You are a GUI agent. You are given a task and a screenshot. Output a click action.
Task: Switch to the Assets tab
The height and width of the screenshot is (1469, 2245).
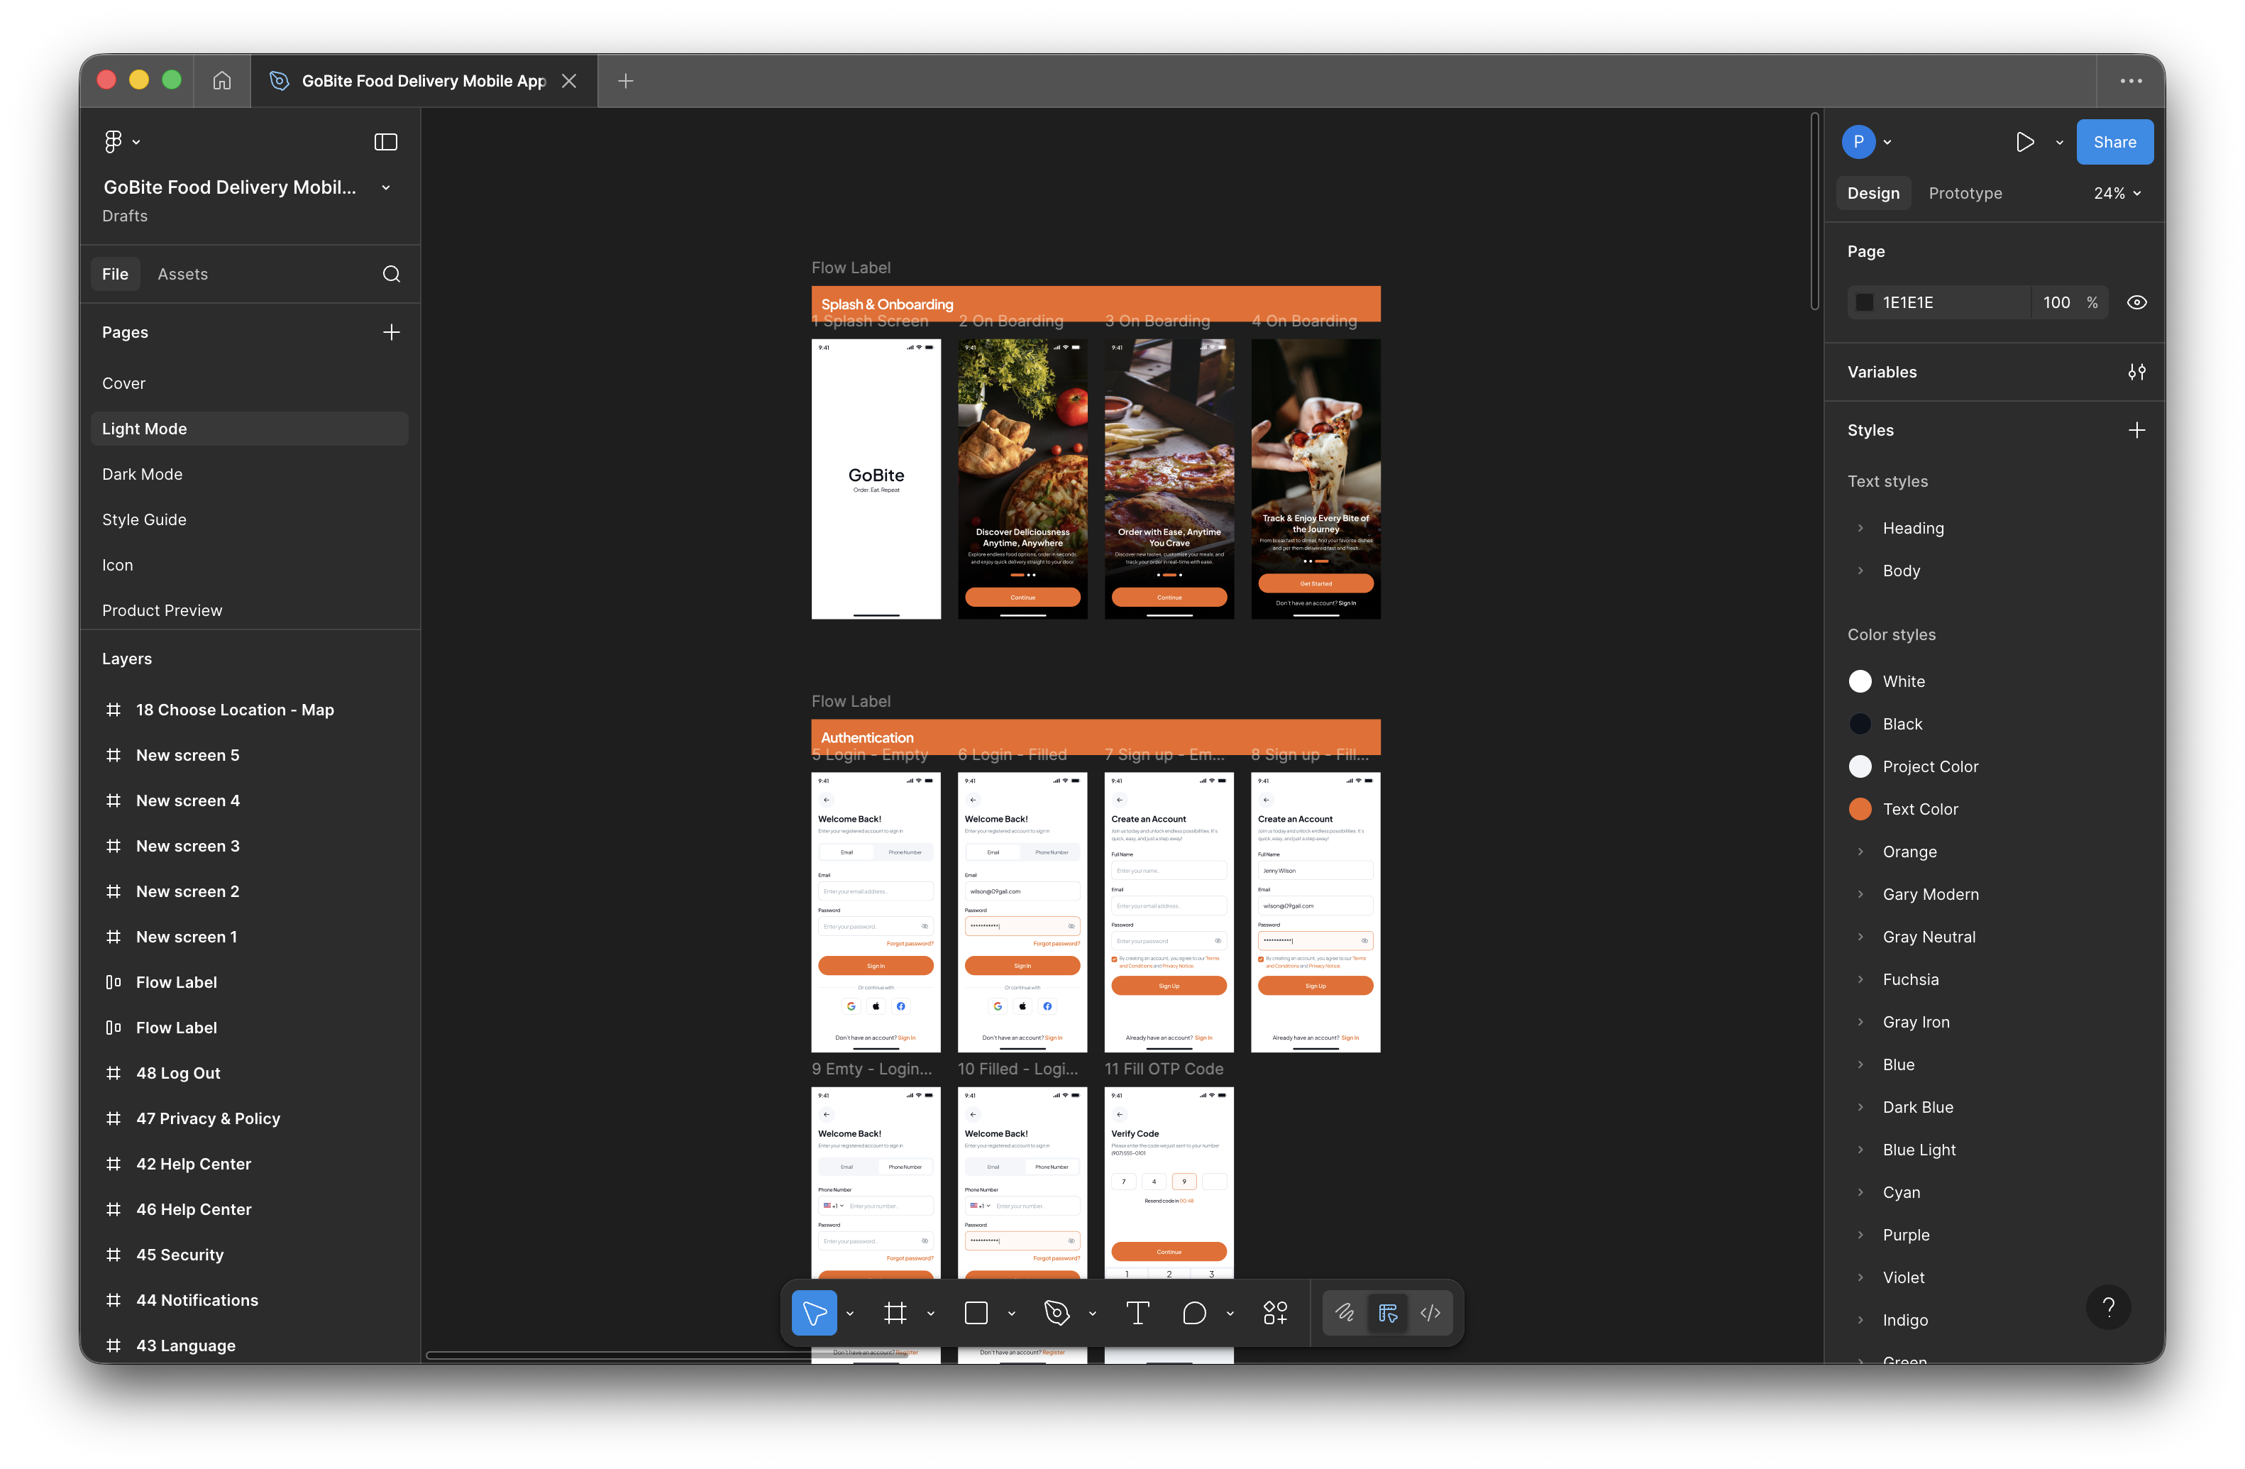coord(182,274)
